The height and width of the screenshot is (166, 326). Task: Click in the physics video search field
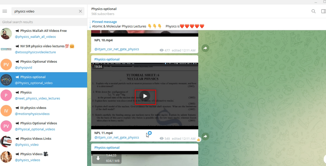coord(45,11)
